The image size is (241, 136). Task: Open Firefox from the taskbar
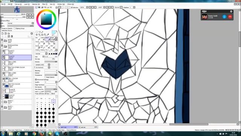click(x=42, y=134)
